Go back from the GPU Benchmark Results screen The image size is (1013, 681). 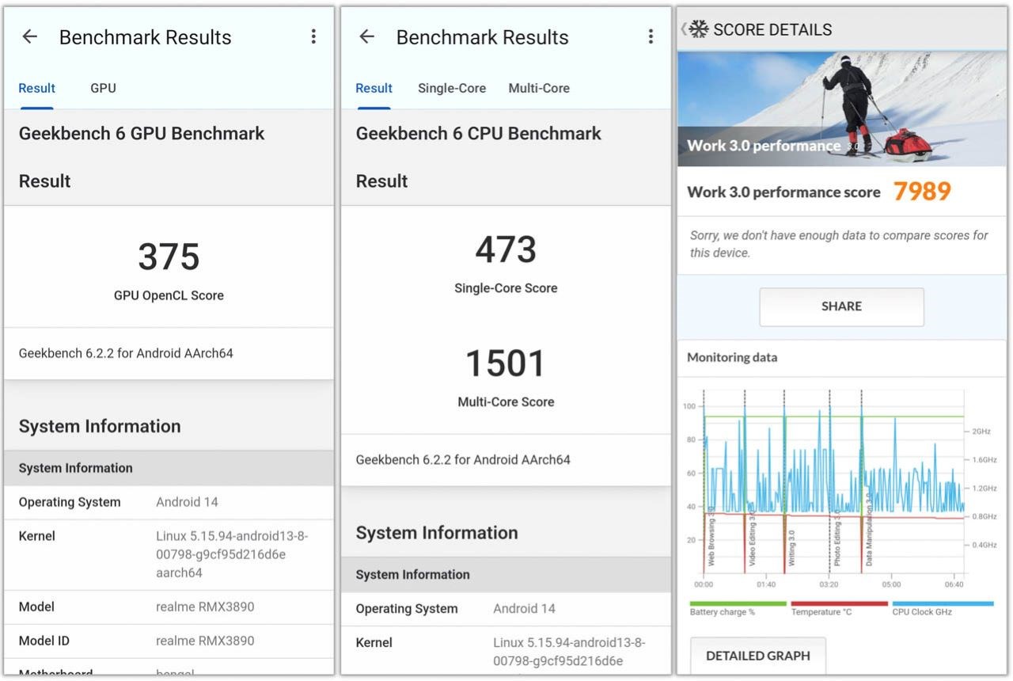pyautogui.click(x=29, y=36)
